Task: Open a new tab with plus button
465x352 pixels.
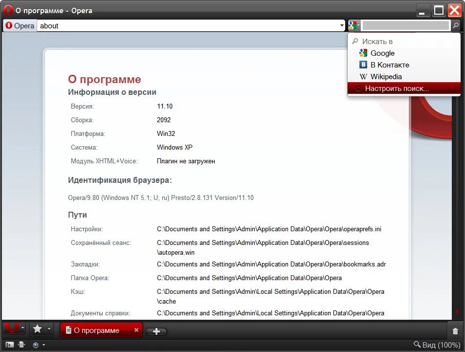Action: point(156,331)
